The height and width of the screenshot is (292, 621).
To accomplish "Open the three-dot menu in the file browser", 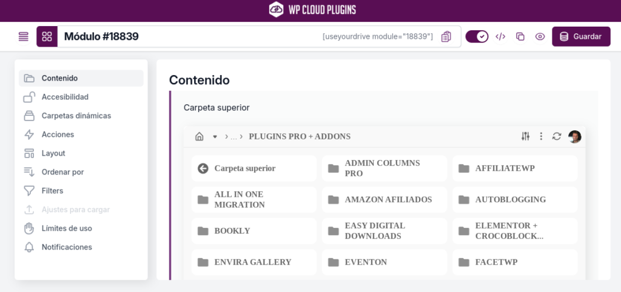I will tap(541, 136).
